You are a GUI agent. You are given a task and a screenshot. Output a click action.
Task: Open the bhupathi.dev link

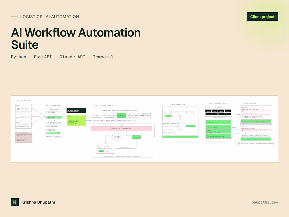pyautogui.click(x=265, y=202)
